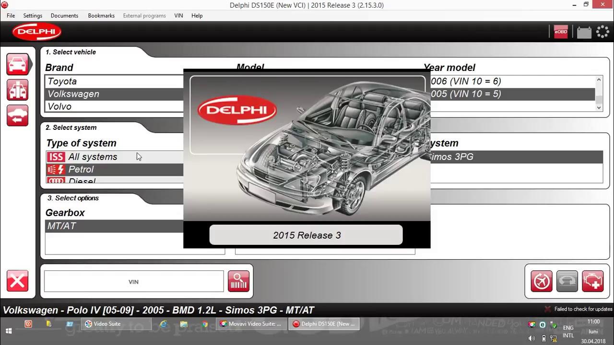The image size is (614, 345).
Task: Select All systems type
Action: (115, 157)
